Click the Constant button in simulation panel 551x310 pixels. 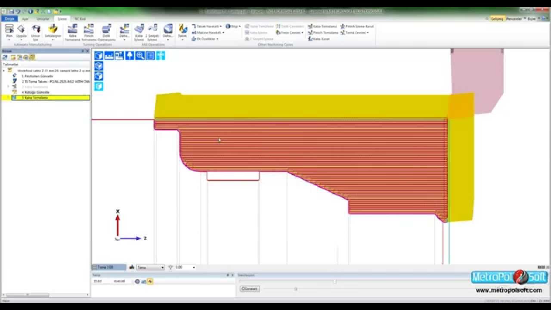tap(250, 289)
